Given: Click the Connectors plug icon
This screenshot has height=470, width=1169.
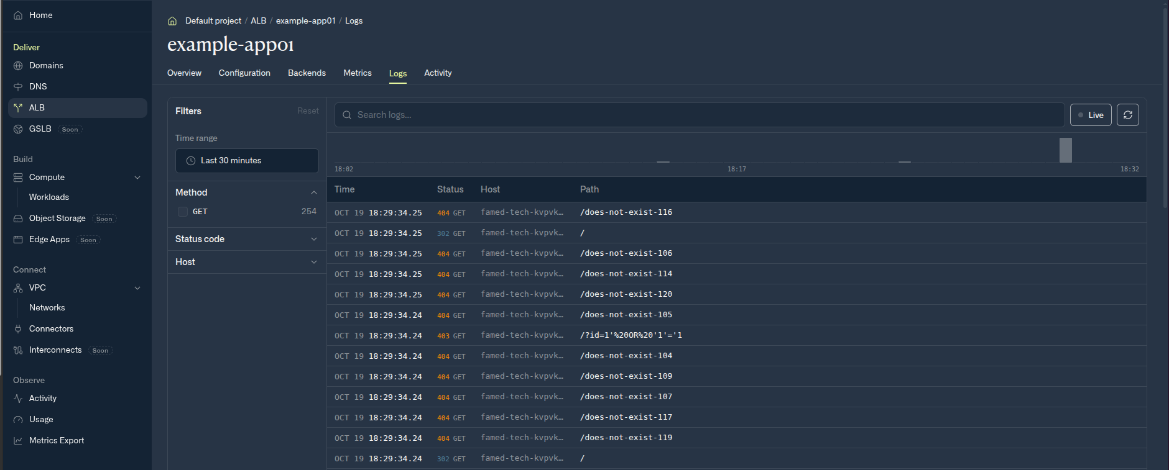Looking at the screenshot, I should (x=18, y=329).
